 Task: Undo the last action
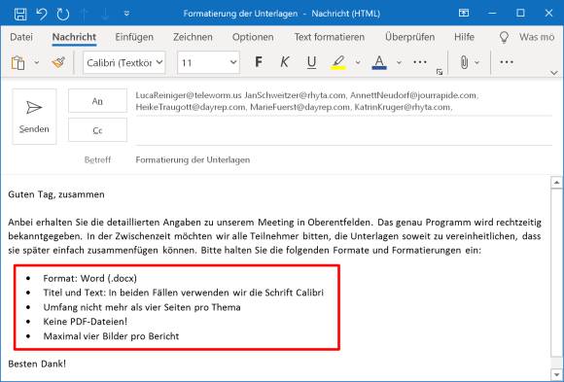tap(42, 14)
